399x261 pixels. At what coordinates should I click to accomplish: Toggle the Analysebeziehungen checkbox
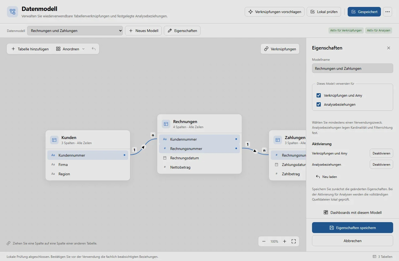pos(319,104)
